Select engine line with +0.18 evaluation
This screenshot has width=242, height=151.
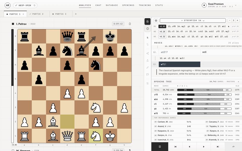197,31
